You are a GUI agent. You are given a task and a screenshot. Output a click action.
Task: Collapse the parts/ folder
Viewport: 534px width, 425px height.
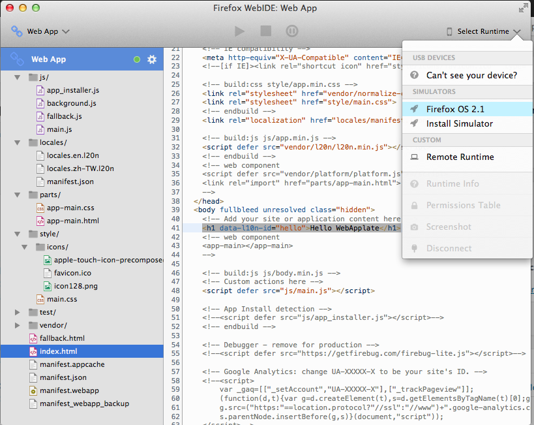click(18, 195)
